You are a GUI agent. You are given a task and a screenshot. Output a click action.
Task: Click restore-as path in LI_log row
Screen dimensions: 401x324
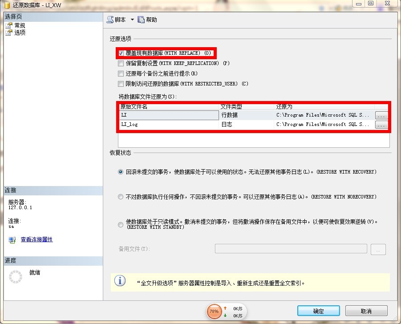(x=324, y=125)
